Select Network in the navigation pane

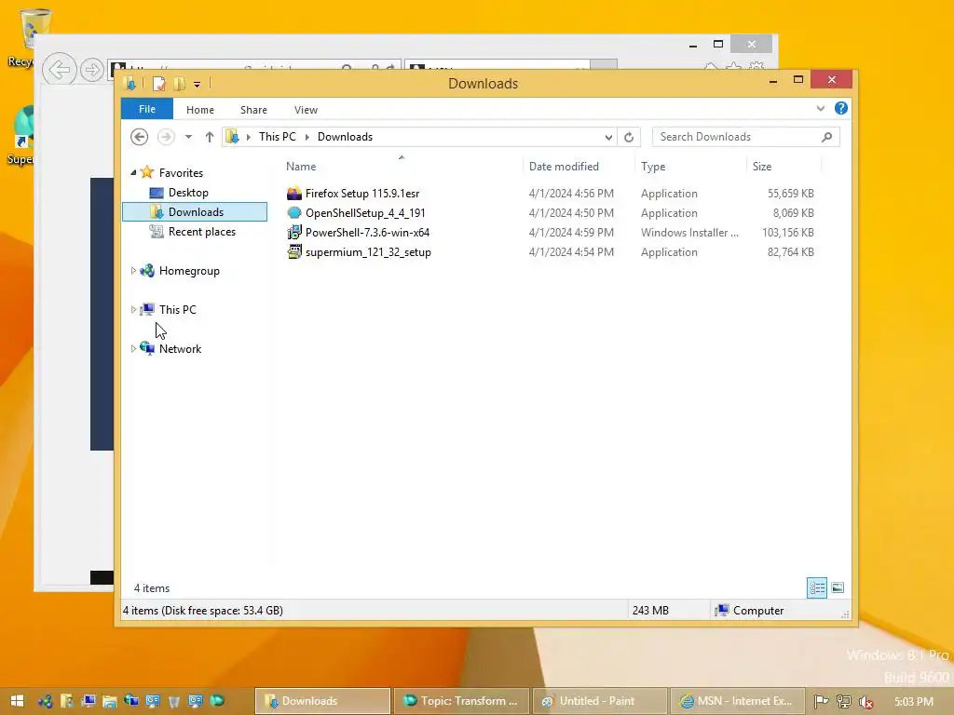point(180,349)
